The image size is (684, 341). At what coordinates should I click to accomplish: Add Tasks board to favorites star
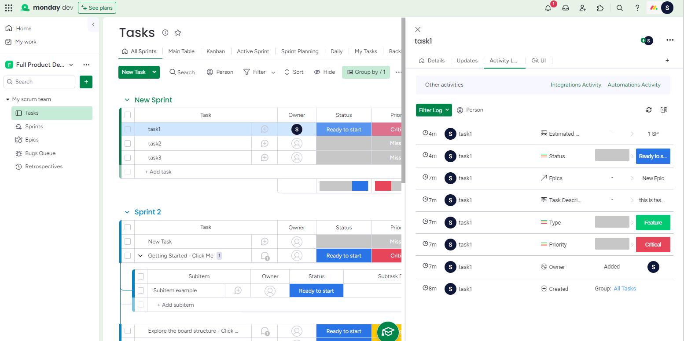[178, 33]
